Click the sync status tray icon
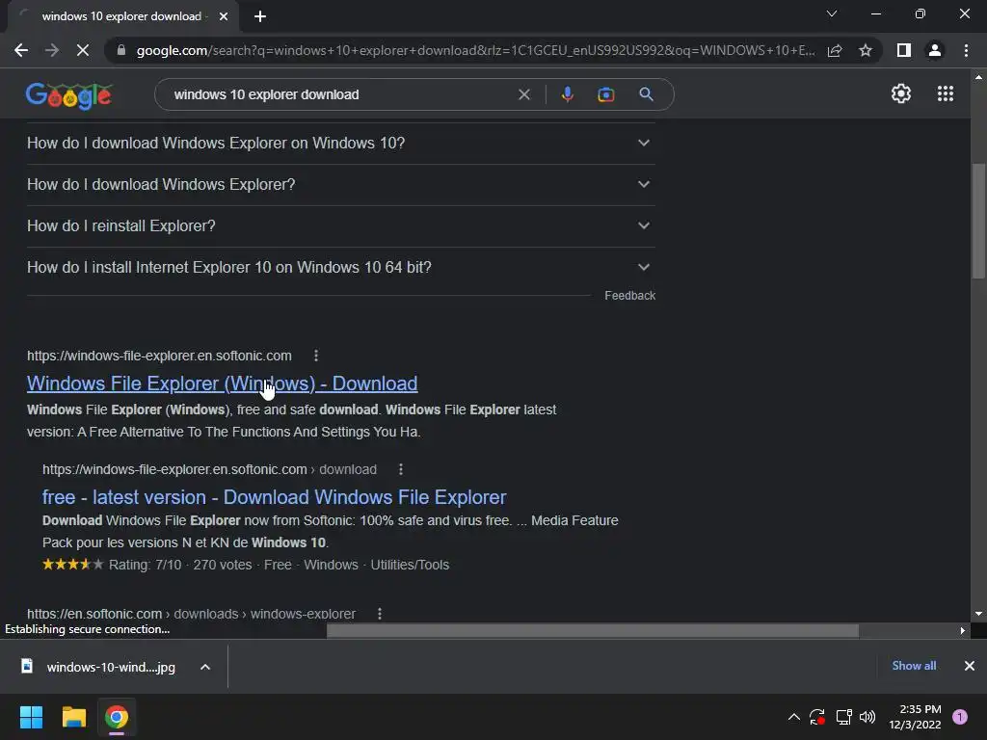Image resolution: width=987 pixels, height=740 pixels. [817, 717]
